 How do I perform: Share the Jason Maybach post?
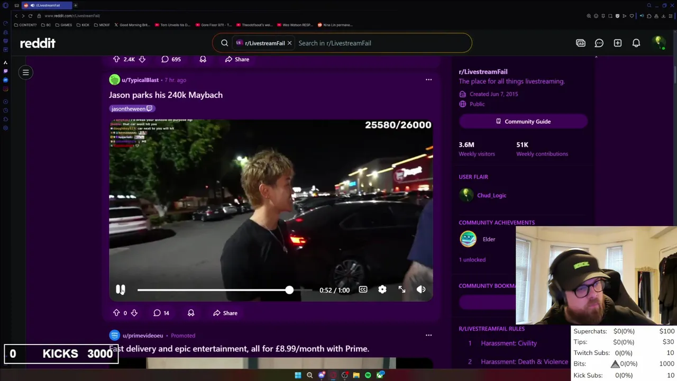[x=225, y=313]
